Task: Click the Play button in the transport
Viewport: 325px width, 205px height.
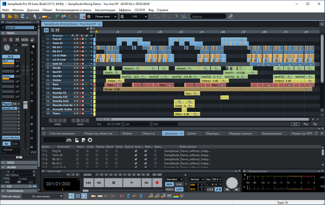Action: (x=132, y=182)
